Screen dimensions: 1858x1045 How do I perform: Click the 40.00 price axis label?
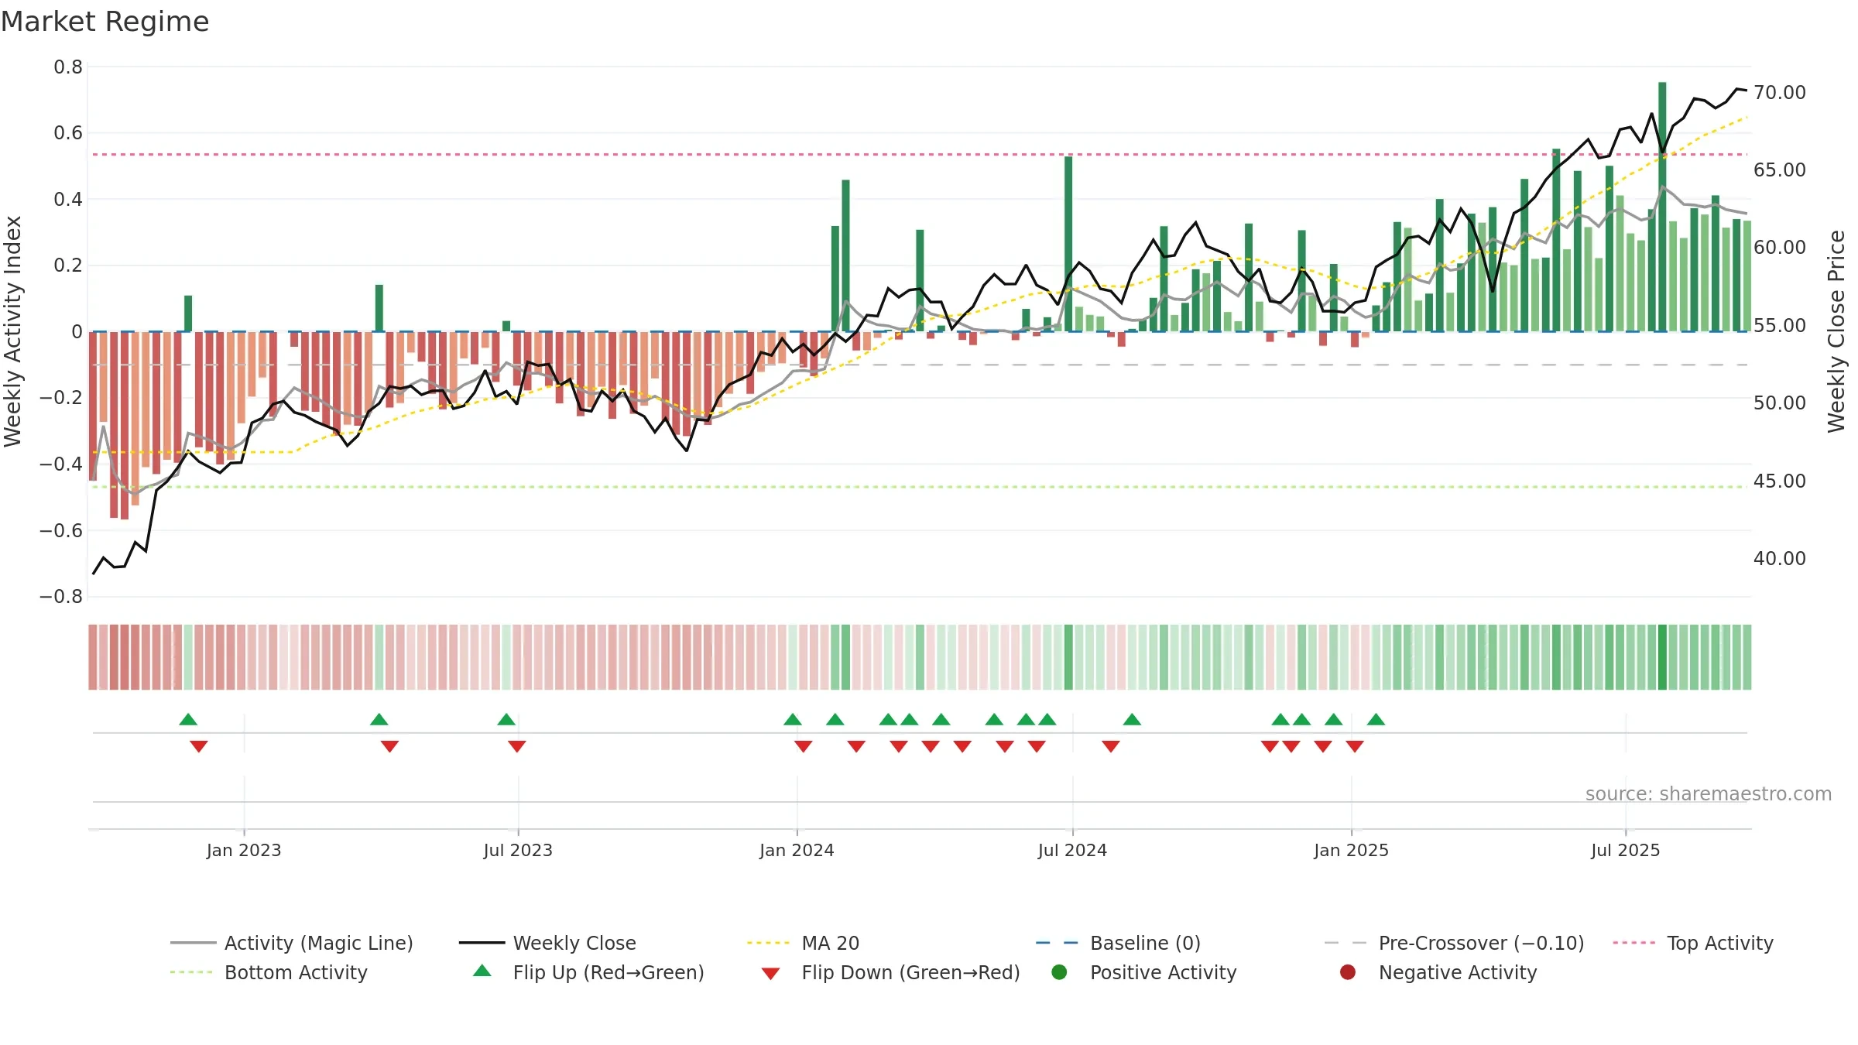pos(1780,558)
